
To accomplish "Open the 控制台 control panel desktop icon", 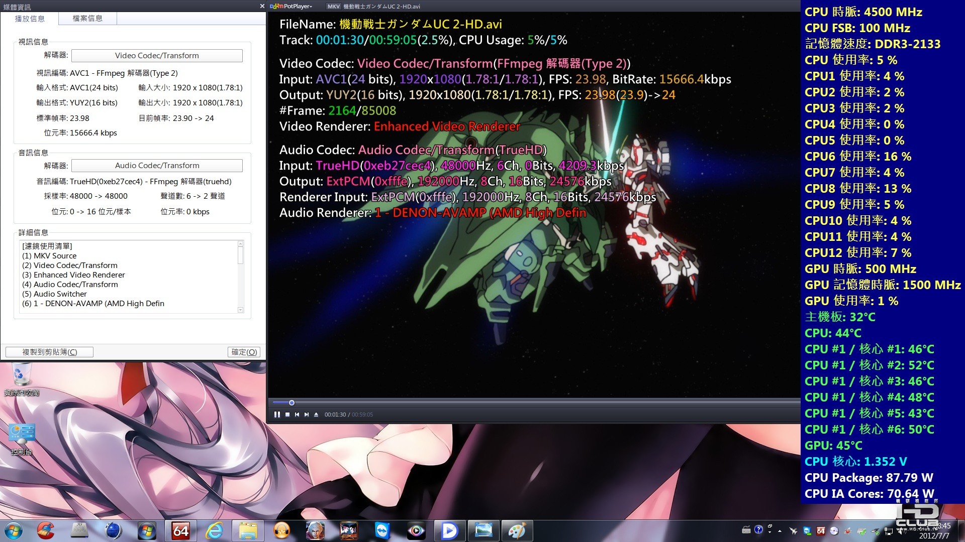I will point(22,439).
